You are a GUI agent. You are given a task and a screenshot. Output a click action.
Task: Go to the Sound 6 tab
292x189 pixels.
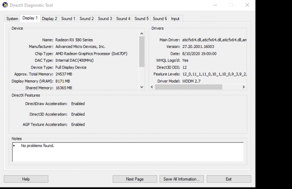tap(160, 19)
